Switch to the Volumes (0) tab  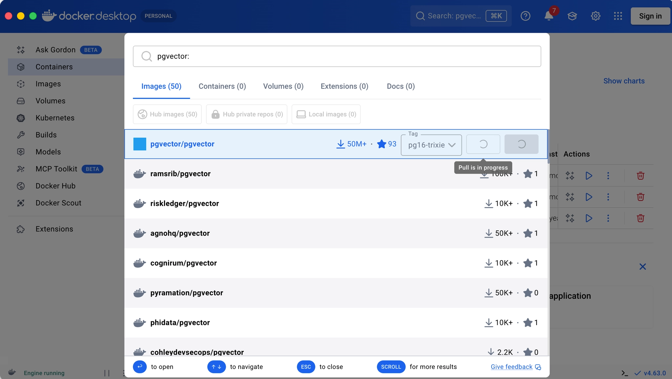point(283,86)
